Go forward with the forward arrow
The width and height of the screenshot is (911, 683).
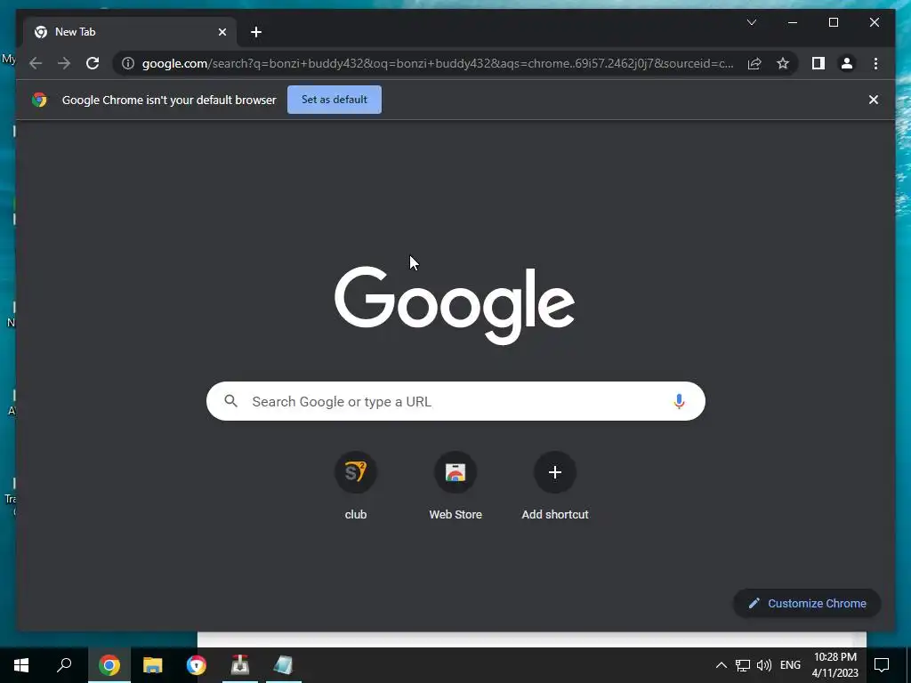pos(64,63)
